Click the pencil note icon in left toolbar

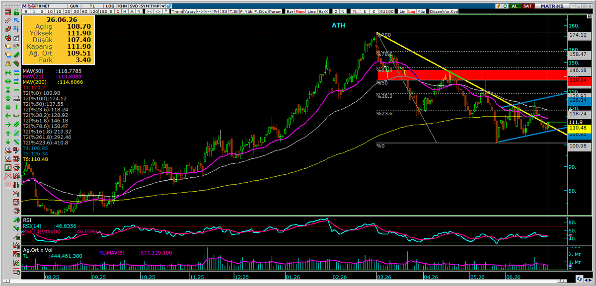pyautogui.click(x=16, y=38)
